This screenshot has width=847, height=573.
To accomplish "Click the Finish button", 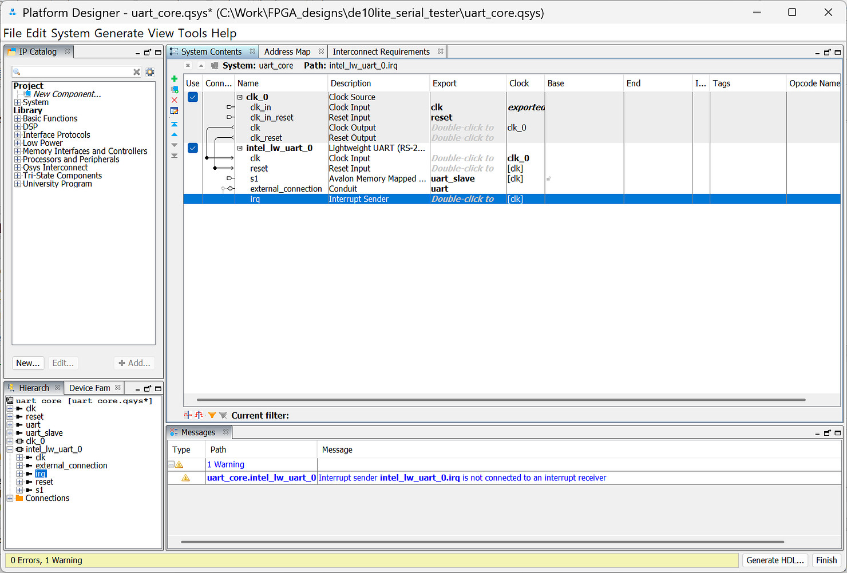I will [x=826, y=560].
